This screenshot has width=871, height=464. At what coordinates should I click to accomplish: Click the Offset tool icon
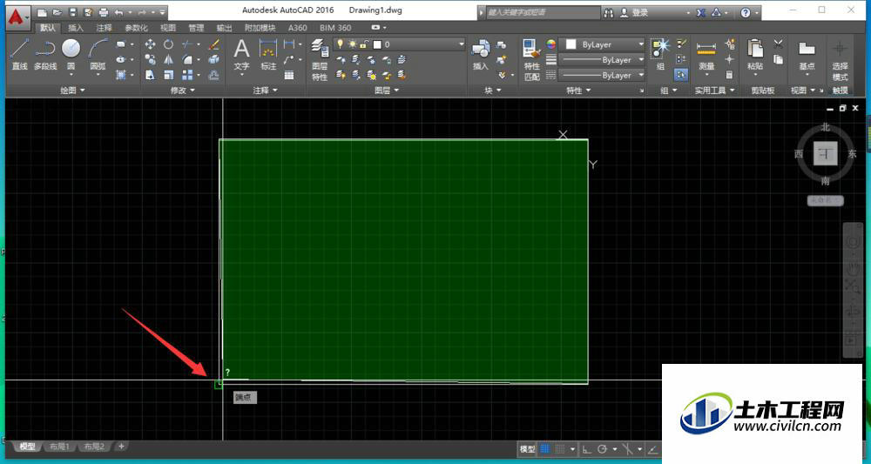click(213, 75)
